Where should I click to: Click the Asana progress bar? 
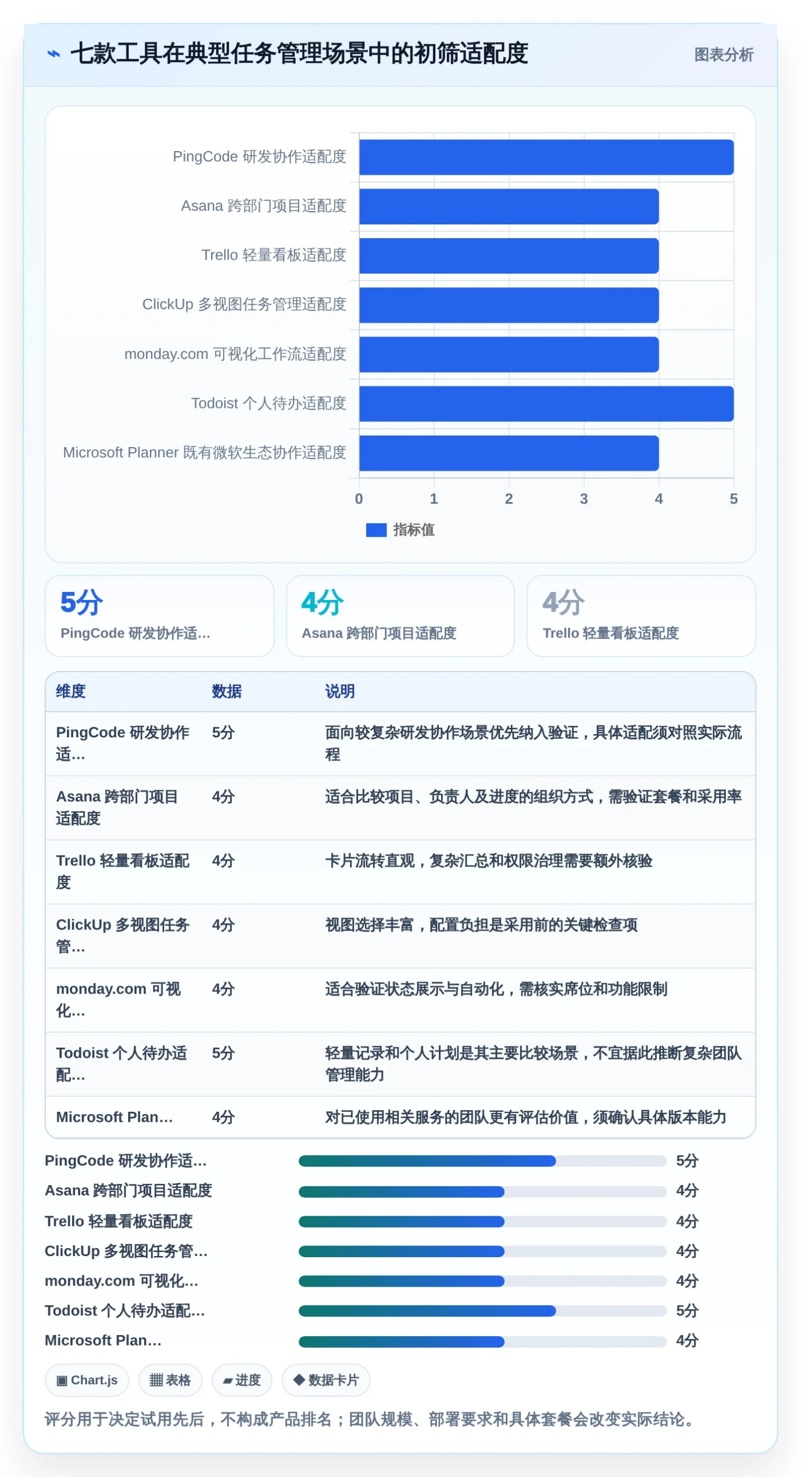pyautogui.click(x=483, y=1191)
